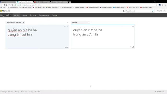
Task: Play audio of the translated text
Action: pyautogui.click(x=133, y=27)
